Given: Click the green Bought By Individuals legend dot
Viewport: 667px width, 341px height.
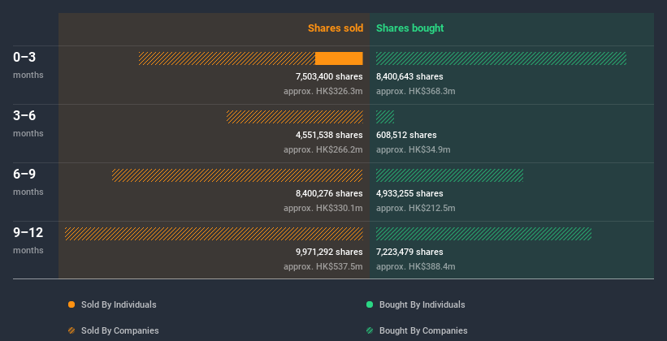Looking at the screenshot, I should coord(370,304).
